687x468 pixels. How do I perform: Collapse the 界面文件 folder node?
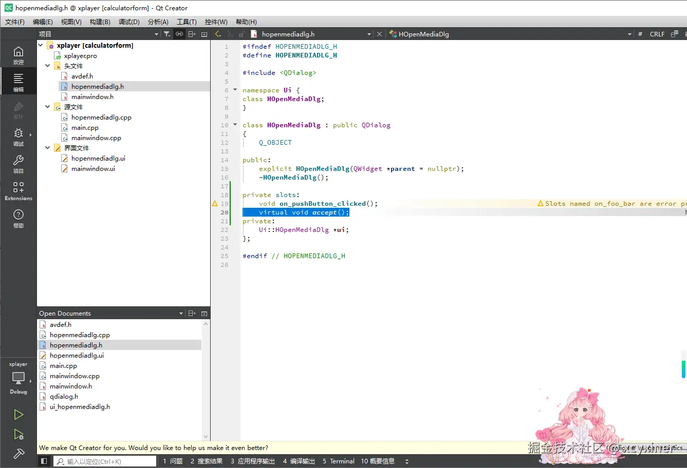(x=48, y=148)
